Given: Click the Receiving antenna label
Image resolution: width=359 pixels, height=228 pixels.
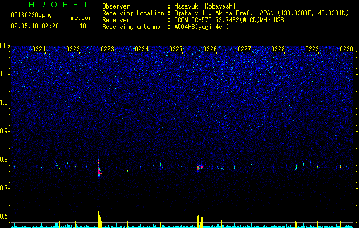Looking at the screenshot, I should (x=131, y=27).
